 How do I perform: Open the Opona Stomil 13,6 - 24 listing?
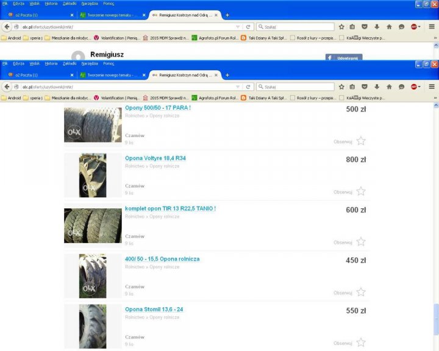(x=154, y=310)
